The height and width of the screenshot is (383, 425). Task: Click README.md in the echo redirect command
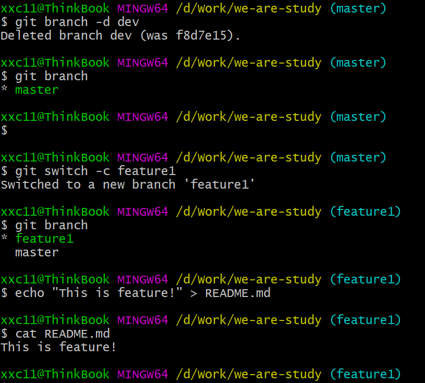[x=237, y=293]
